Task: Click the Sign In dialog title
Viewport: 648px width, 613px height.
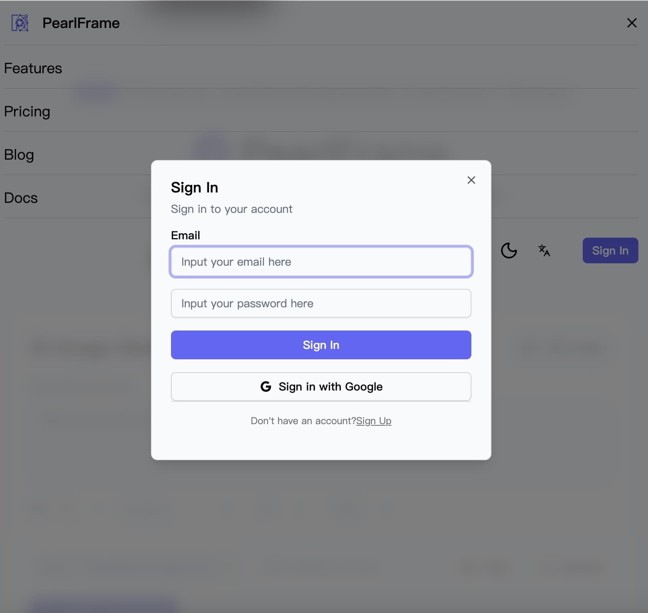Action: point(194,187)
